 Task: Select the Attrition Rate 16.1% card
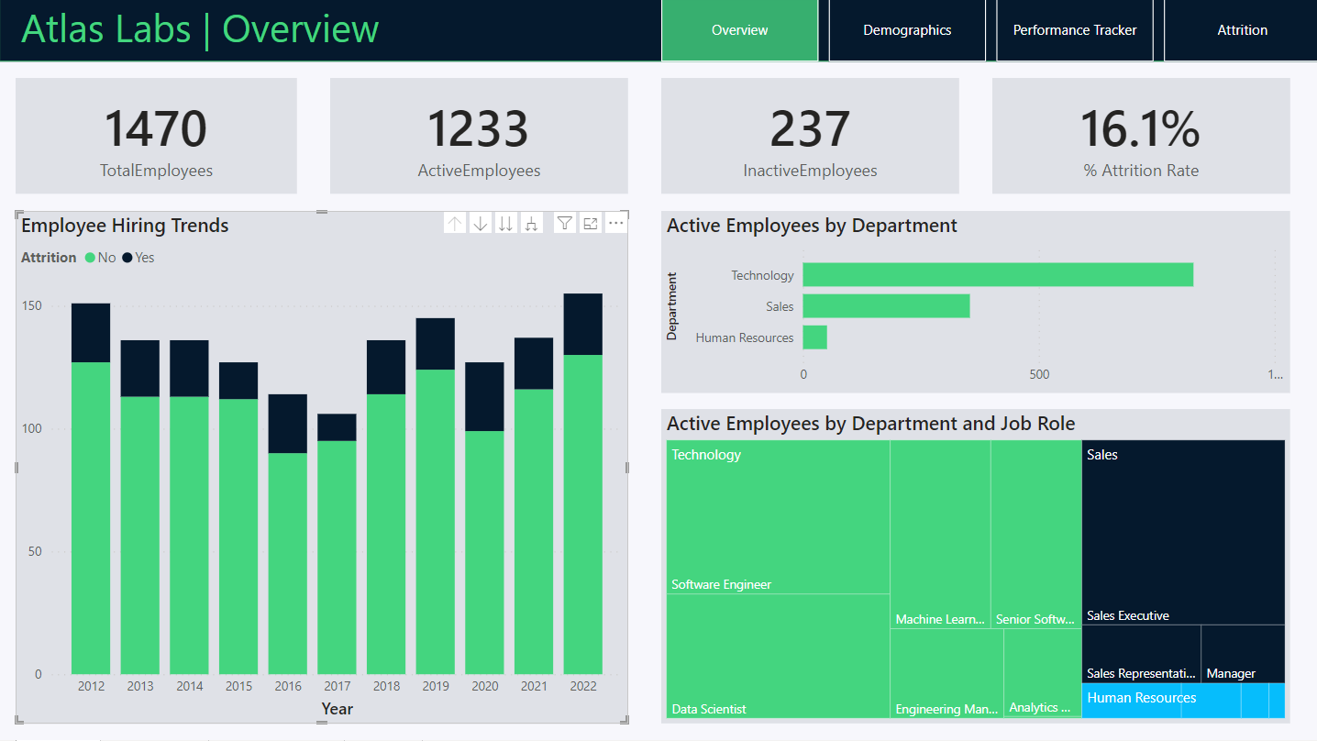(x=1140, y=136)
